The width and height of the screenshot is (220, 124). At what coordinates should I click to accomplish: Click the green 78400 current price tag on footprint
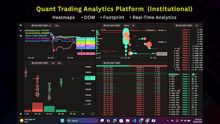tap(90, 78)
